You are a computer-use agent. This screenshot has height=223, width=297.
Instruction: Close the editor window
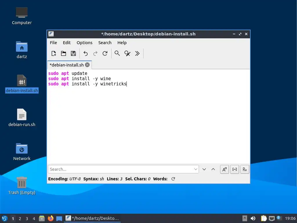(x=246, y=34)
